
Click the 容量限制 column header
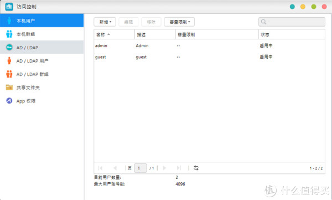coord(217,34)
